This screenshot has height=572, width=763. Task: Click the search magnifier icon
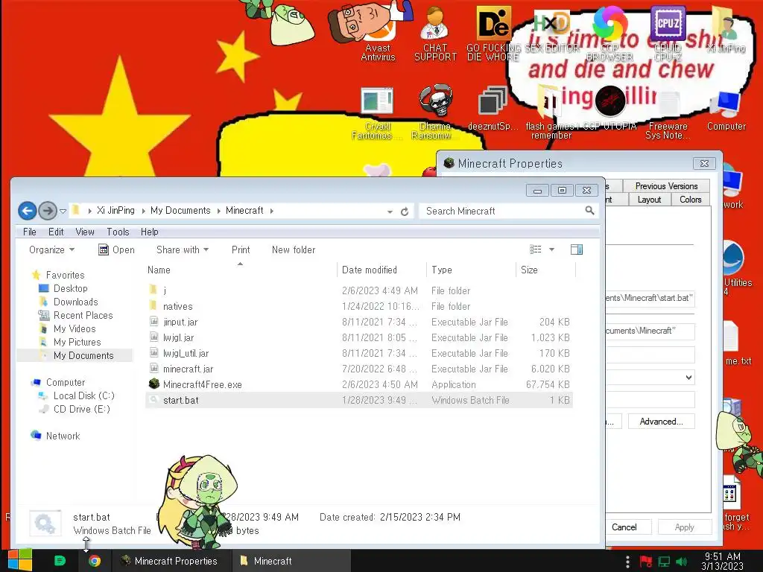589,211
